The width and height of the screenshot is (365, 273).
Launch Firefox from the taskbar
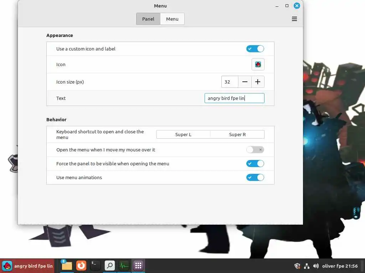81,266
